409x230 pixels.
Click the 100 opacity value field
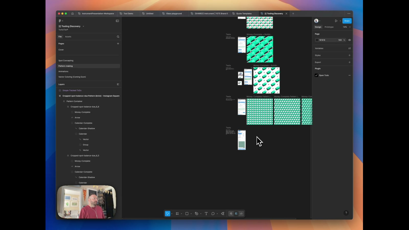(x=340, y=40)
